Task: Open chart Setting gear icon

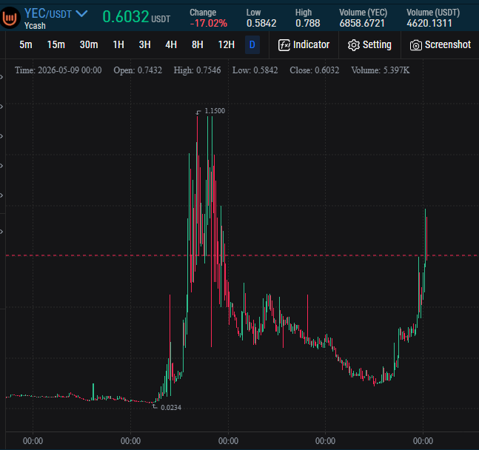Action: [x=353, y=45]
